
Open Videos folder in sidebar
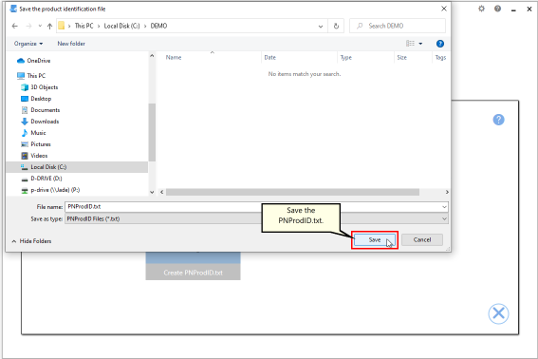pos(34,156)
